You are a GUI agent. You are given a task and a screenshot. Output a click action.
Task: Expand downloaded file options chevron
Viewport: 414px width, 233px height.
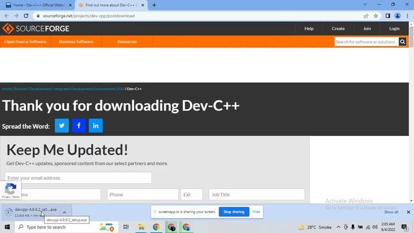(65, 212)
